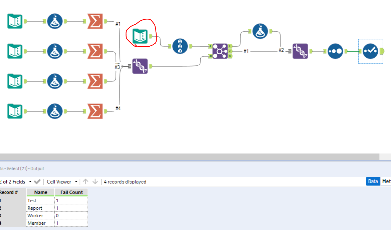Viewport: 391px width, 230px height.
Task: Switch to the Metadata tab
Action: pyautogui.click(x=387, y=181)
